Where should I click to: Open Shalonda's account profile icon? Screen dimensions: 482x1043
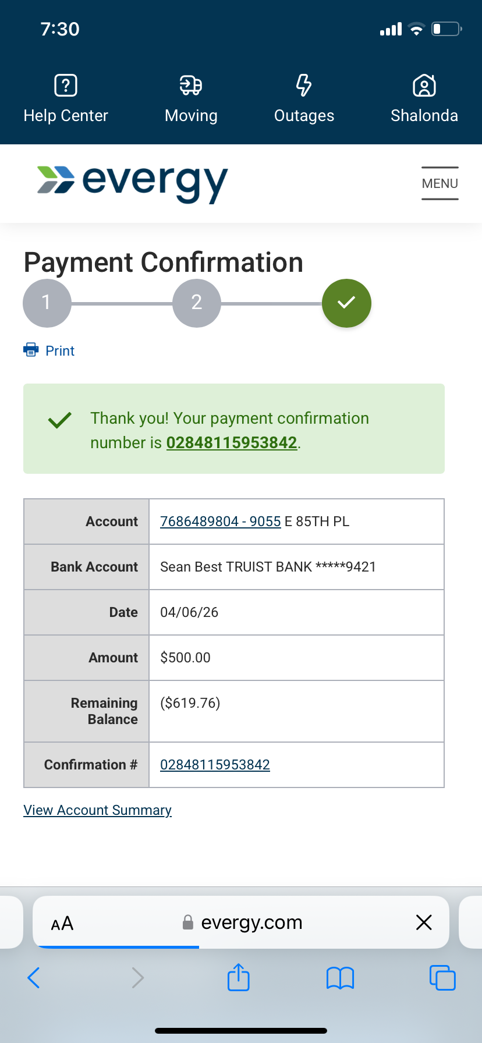coord(424,86)
